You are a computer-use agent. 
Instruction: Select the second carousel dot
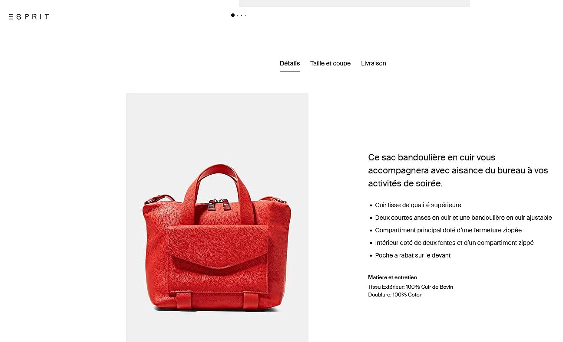pos(238,15)
